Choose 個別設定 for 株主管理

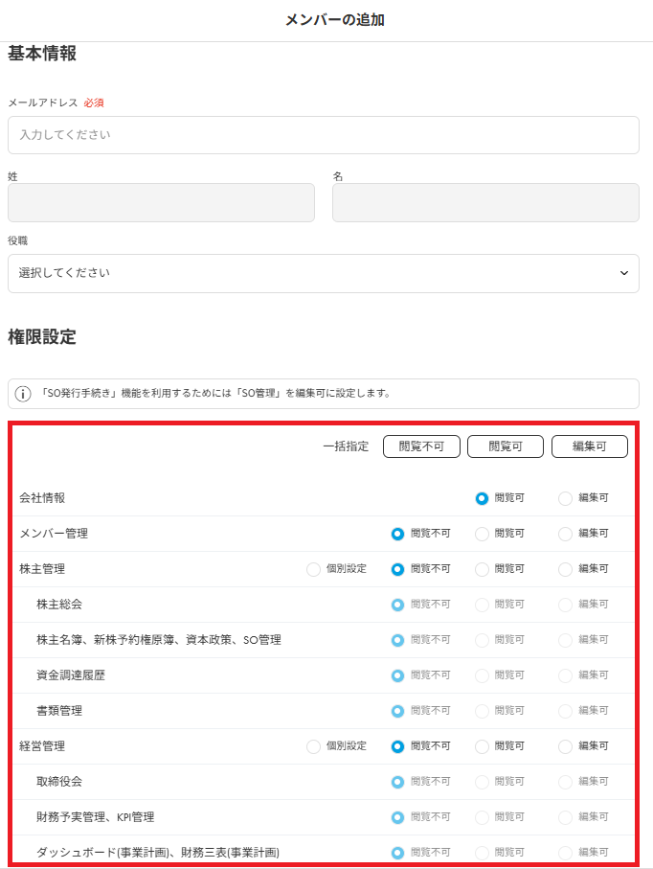coord(314,569)
